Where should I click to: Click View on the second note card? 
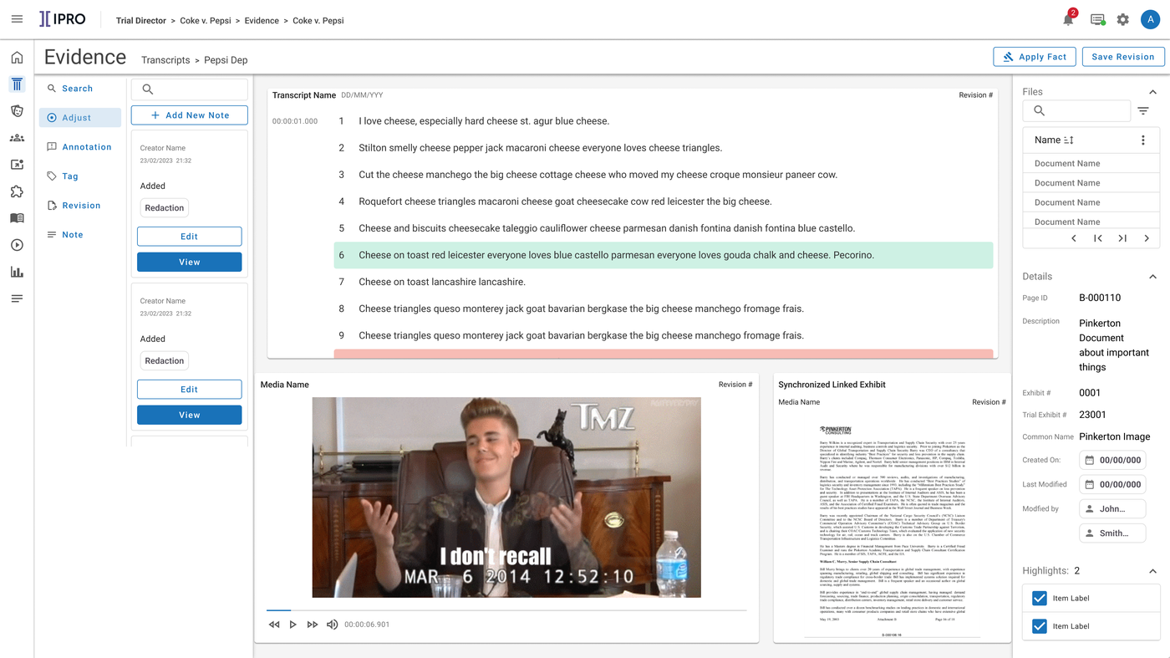(x=190, y=415)
